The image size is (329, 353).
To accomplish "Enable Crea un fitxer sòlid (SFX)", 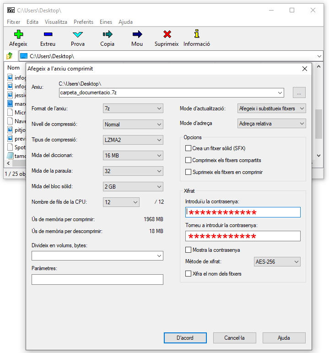I will [x=188, y=148].
